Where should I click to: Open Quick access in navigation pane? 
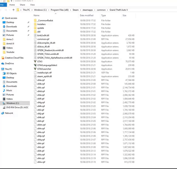tap(11, 18)
